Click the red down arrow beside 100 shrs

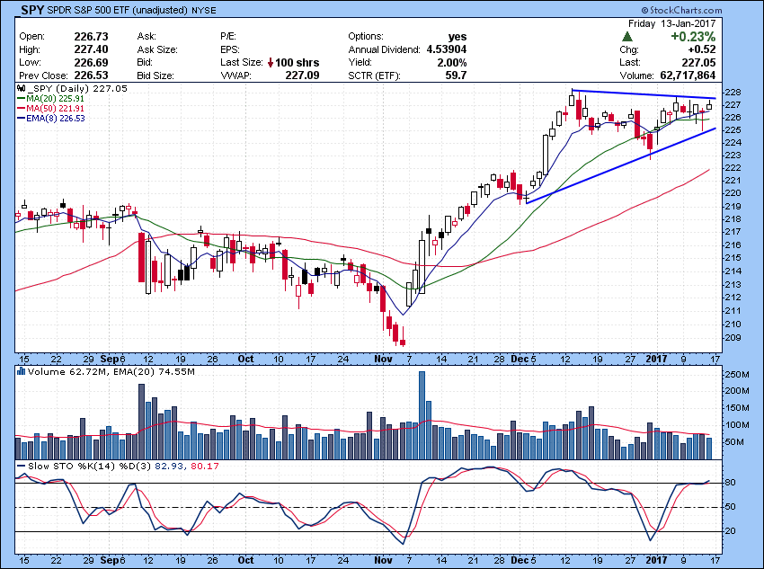(x=271, y=63)
